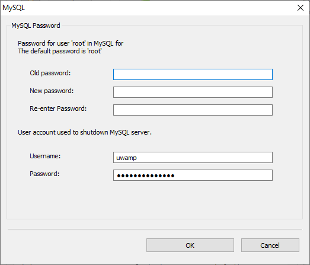Select the Re-enter Password text field
310x265 pixels.
(193, 110)
